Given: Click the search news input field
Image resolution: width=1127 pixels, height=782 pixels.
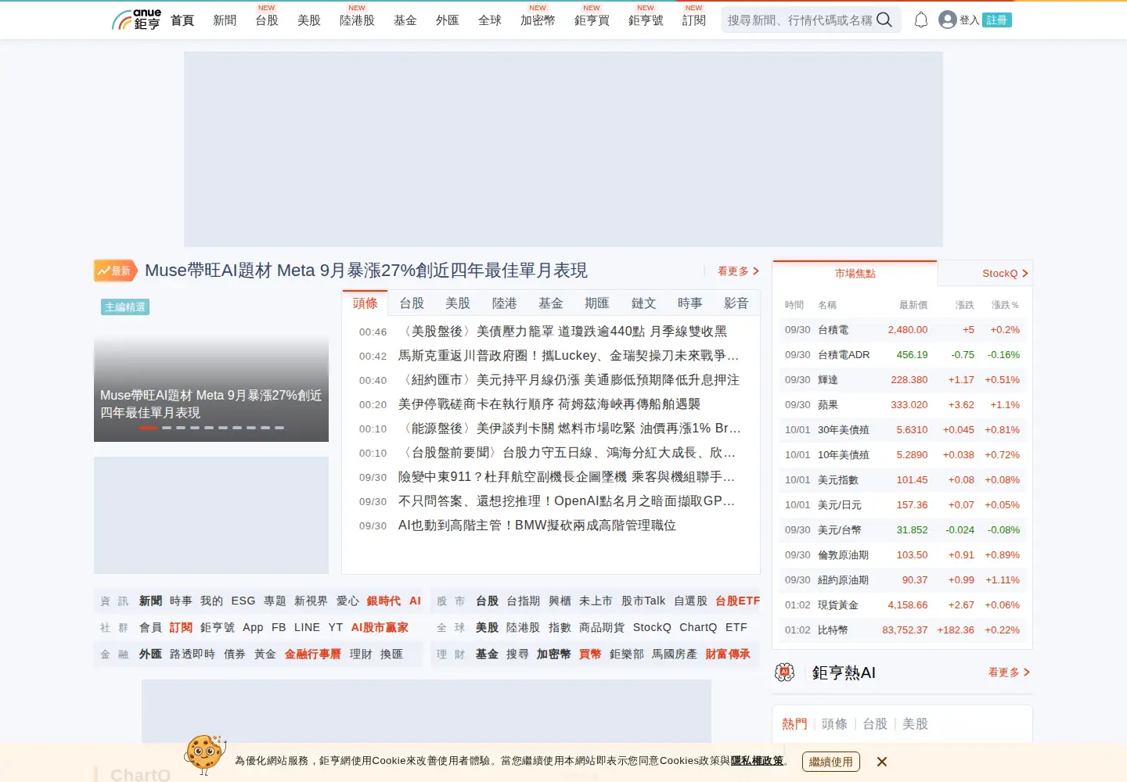Looking at the screenshot, I should (800, 20).
